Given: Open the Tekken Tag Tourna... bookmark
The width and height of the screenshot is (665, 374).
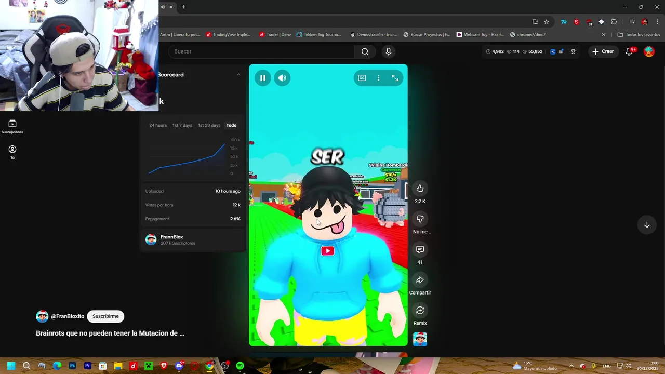Looking at the screenshot, I should click(319, 35).
